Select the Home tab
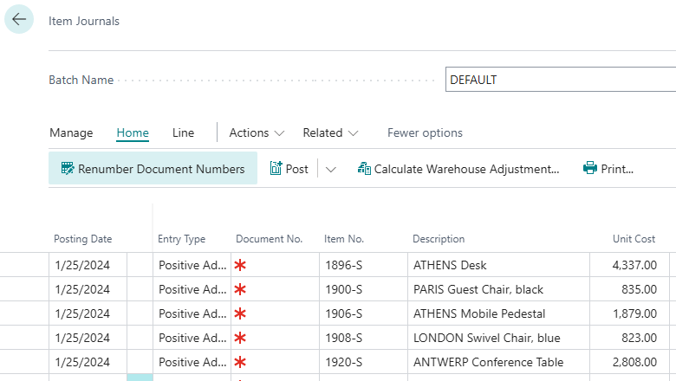 (133, 132)
